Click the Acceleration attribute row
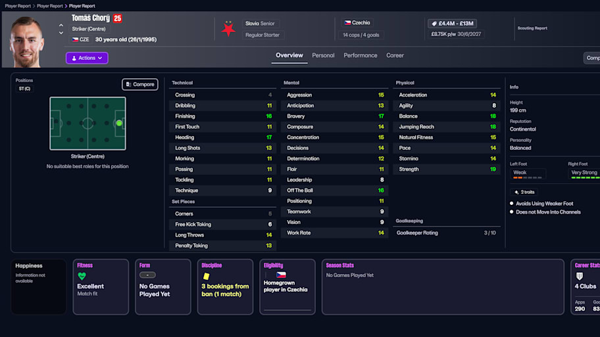Image resolution: width=600 pixels, height=337 pixels. pyautogui.click(x=447, y=95)
